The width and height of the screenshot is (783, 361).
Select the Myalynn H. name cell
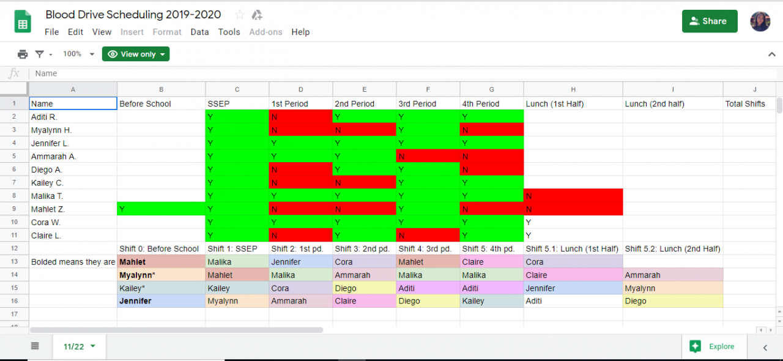[x=73, y=130]
